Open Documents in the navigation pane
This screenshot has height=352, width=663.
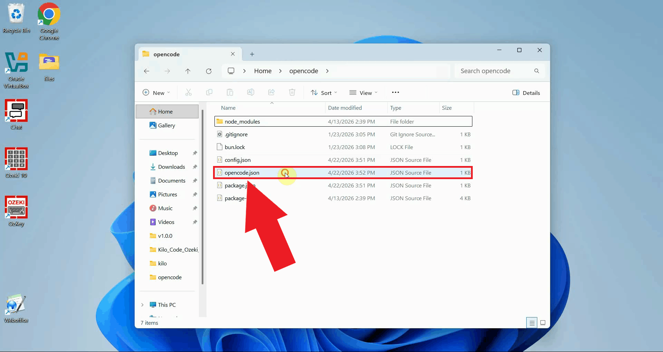[x=167, y=181]
